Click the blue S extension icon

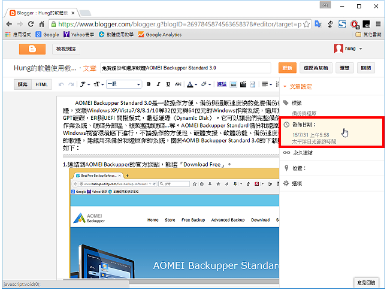coord(342,24)
